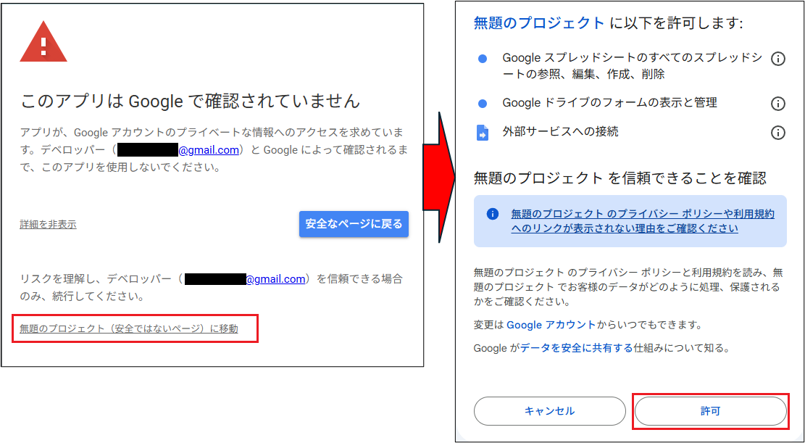This screenshot has height=443, width=805.
Task: Open info icon for Google ドライブ forms permission
Action: click(x=777, y=104)
